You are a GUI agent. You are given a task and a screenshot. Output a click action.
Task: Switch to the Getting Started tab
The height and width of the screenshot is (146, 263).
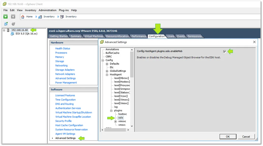pos(59,36)
